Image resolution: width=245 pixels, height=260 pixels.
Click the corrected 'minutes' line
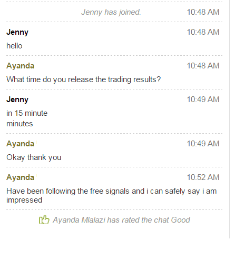pyautogui.click(x=19, y=124)
